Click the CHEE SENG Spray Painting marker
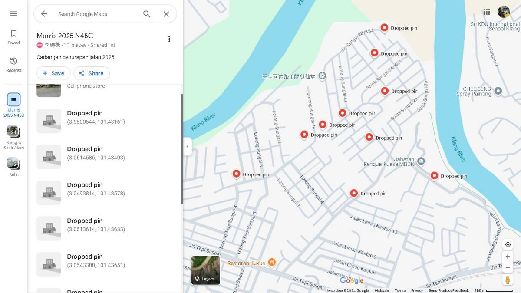This screenshot has height=293, width=521. point(498,91)
